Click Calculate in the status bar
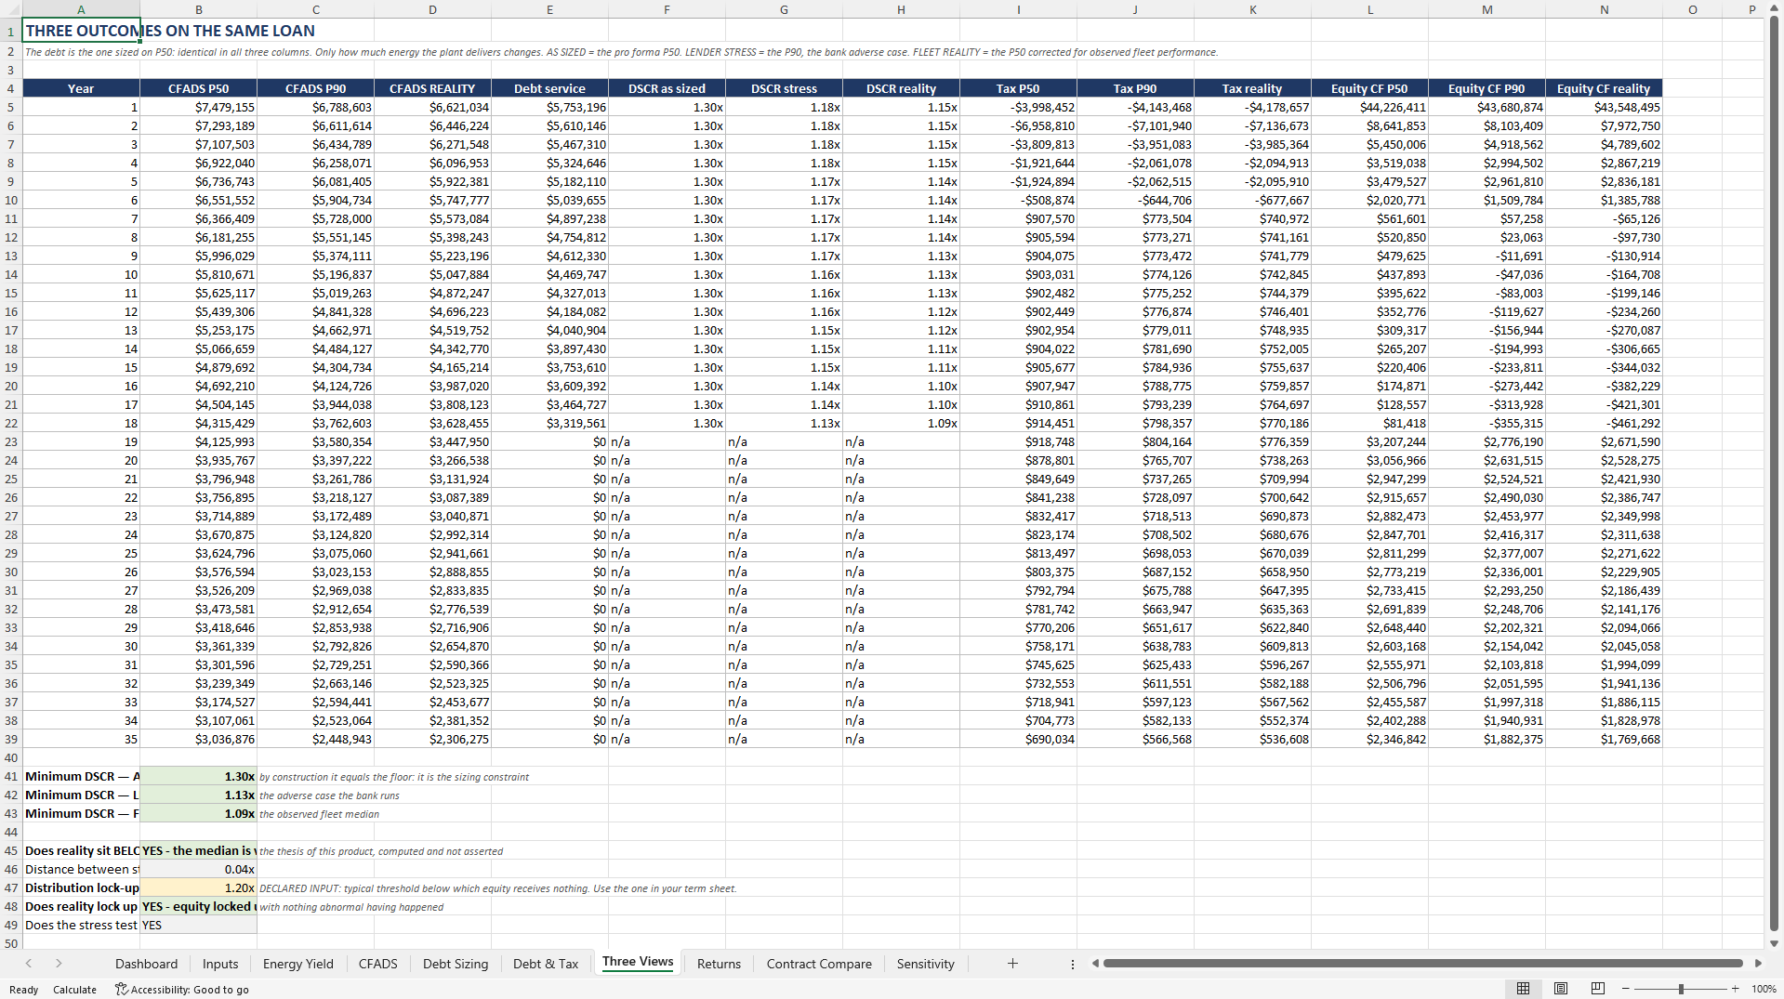This screenshot has width=1784, height=999. (74, 990)
